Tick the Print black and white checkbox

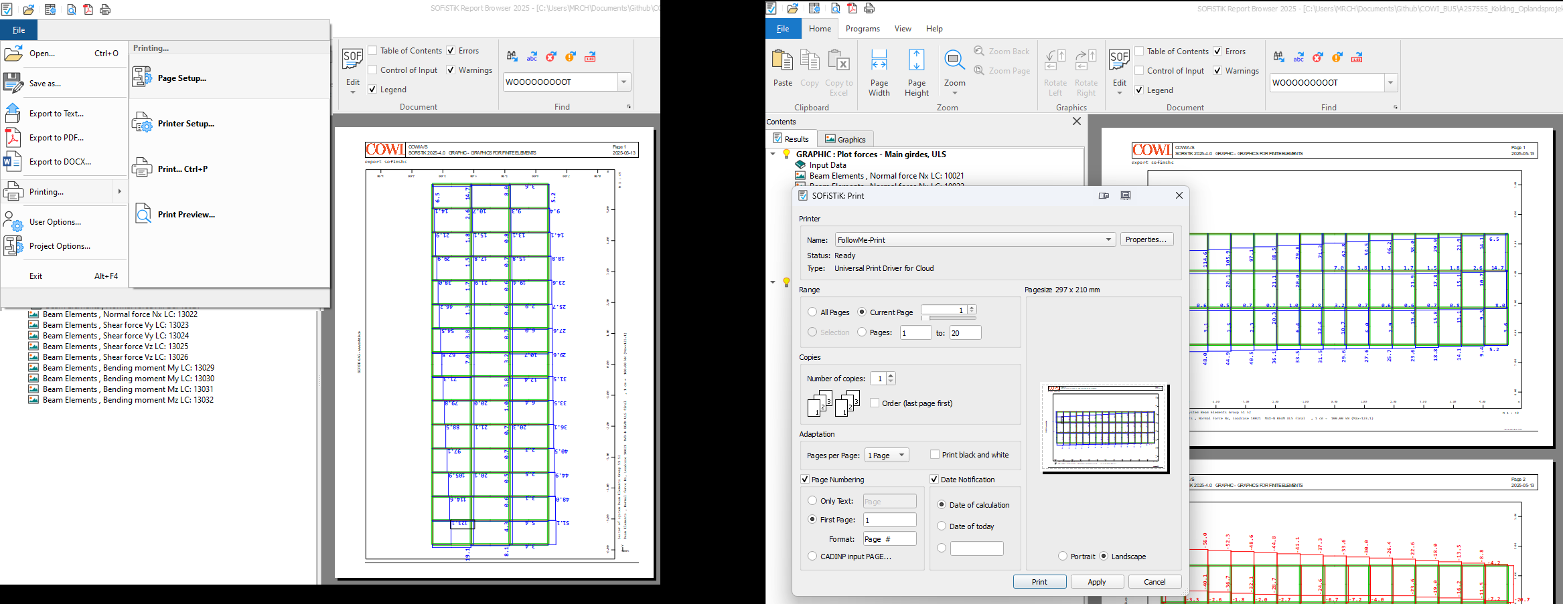[935, 454]
